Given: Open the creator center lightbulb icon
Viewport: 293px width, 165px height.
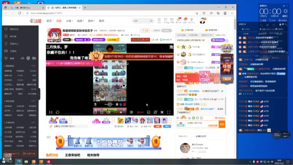Looking at the screenshot, I should click(192, 21).
